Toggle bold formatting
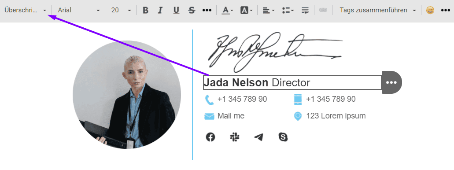Screen dimensions: 454x170 (x=145, y=11)
